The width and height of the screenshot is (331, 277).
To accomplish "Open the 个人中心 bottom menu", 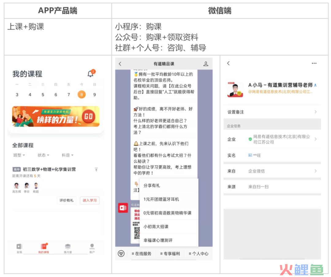I will point(198,254).
